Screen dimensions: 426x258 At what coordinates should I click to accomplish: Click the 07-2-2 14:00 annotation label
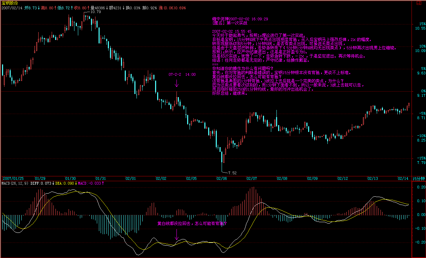[x=182, y=74]
